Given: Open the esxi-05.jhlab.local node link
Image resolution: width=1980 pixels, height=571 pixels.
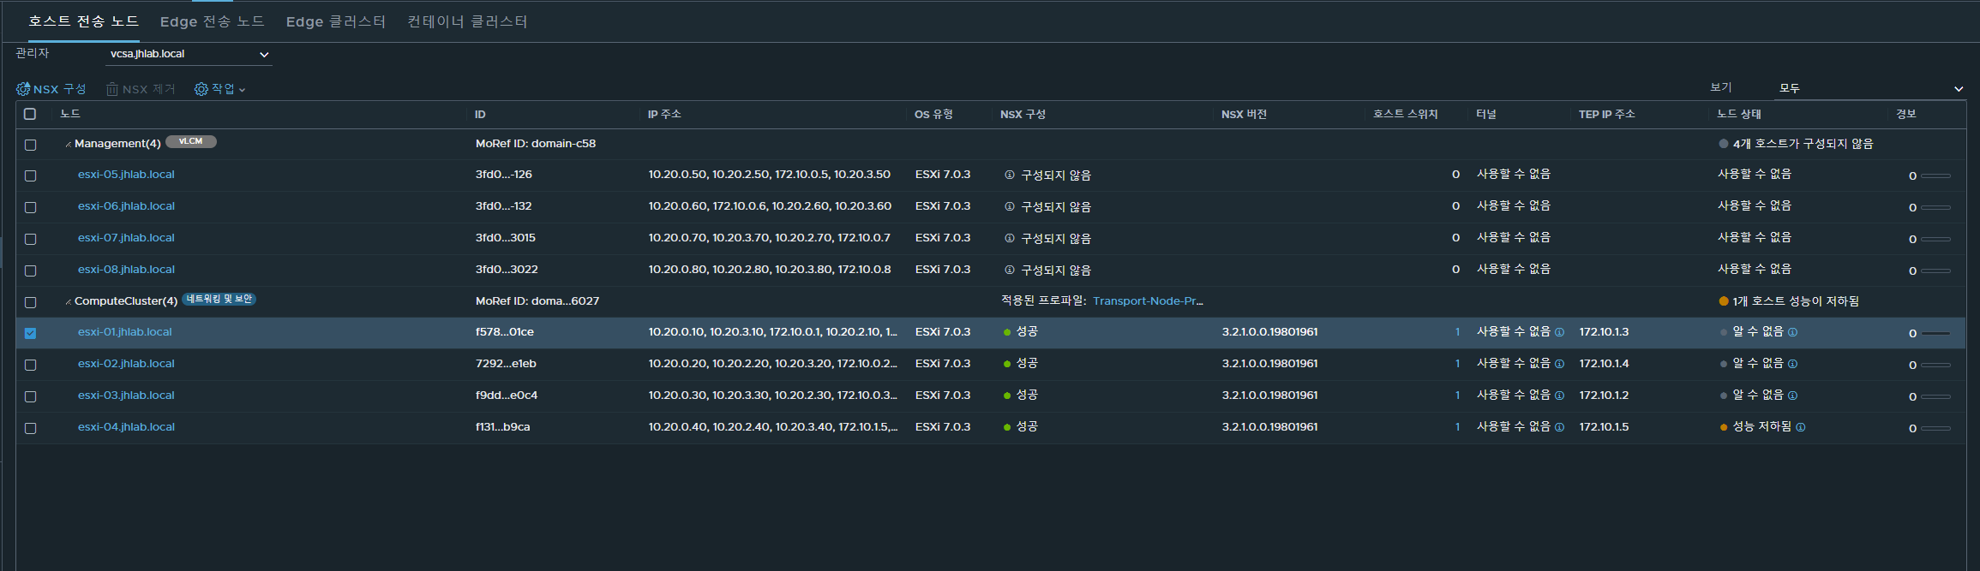Looking at the screenshot, I should pyautogui.click(x=126, y=175).
